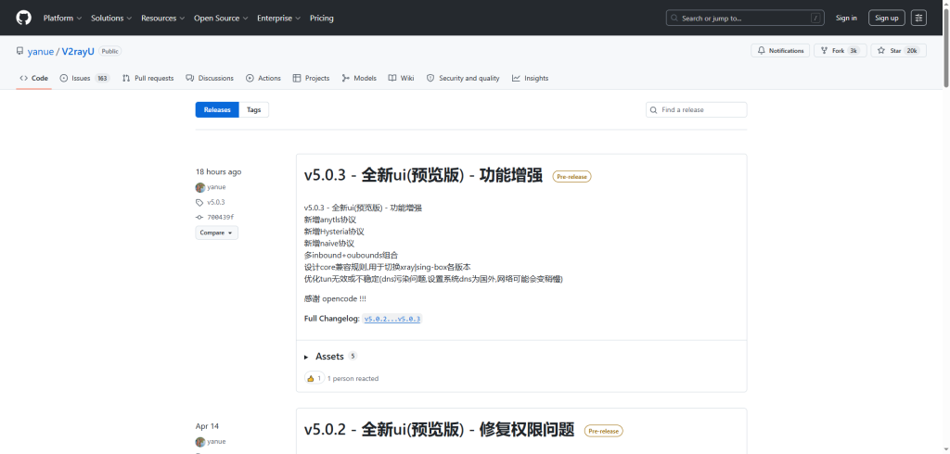Open the v5.0.3 tag link

[x=215, y=202]
